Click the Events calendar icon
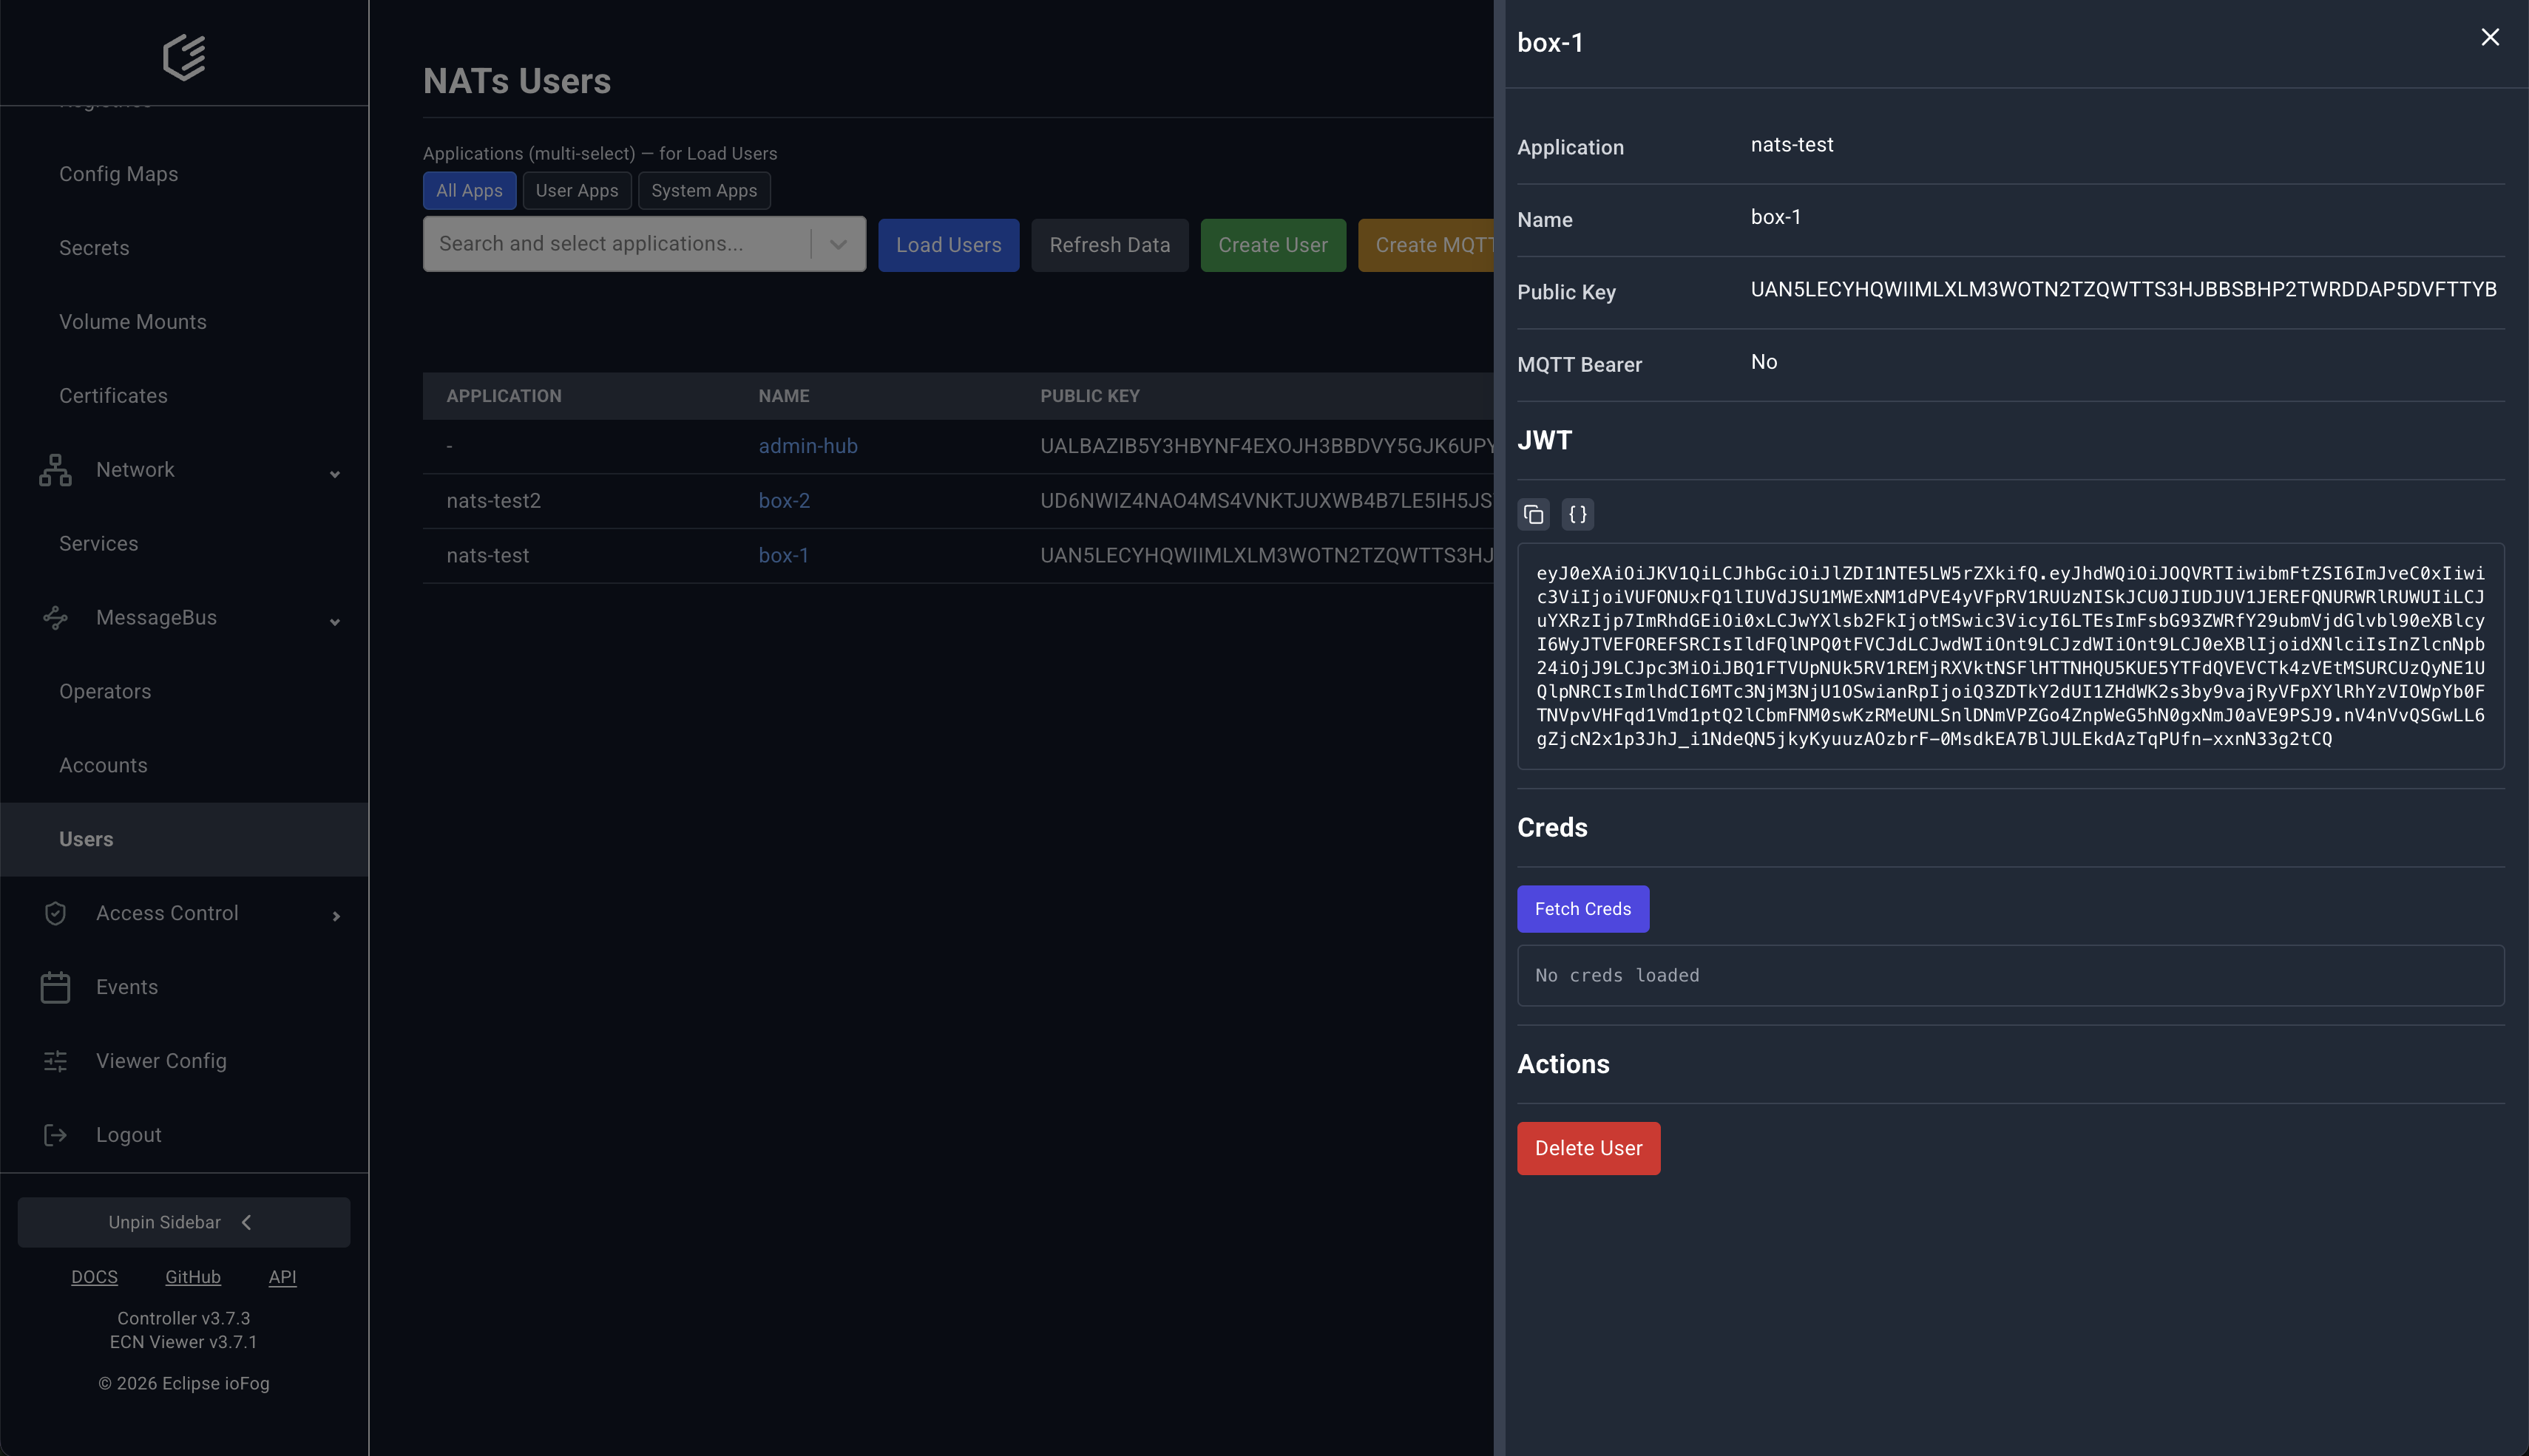This screenshot has width=2529, height=1456. tap(54, 987)
